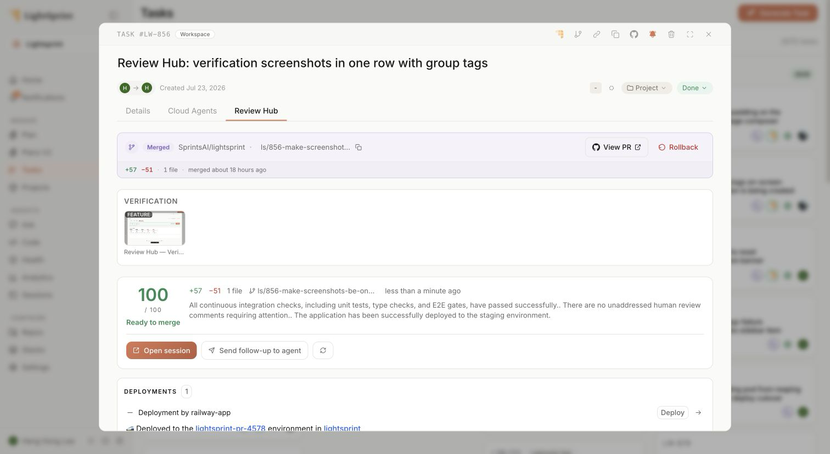The width and height of the screenshot is (830, 454).
Task: Click Review Hub — Veri... thumbnail caption
Action: pyautogui.click(x=154, y=252)
